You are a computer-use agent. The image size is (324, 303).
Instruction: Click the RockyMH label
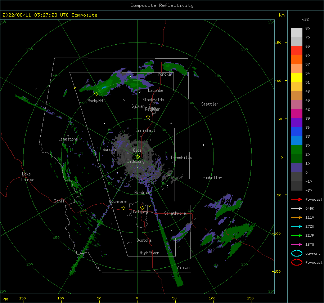95,101
